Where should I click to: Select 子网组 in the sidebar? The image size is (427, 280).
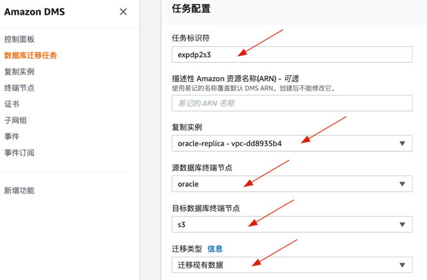pos(15,120)
